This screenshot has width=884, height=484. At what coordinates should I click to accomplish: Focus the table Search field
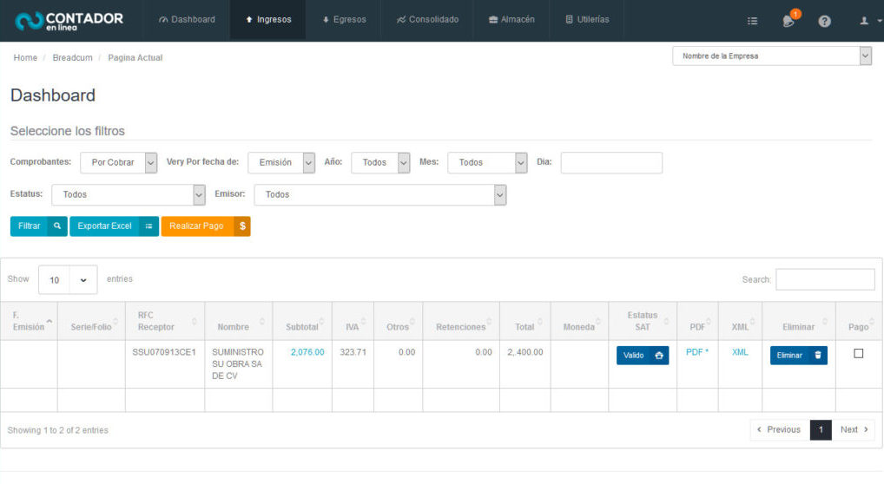click(825, 279)
